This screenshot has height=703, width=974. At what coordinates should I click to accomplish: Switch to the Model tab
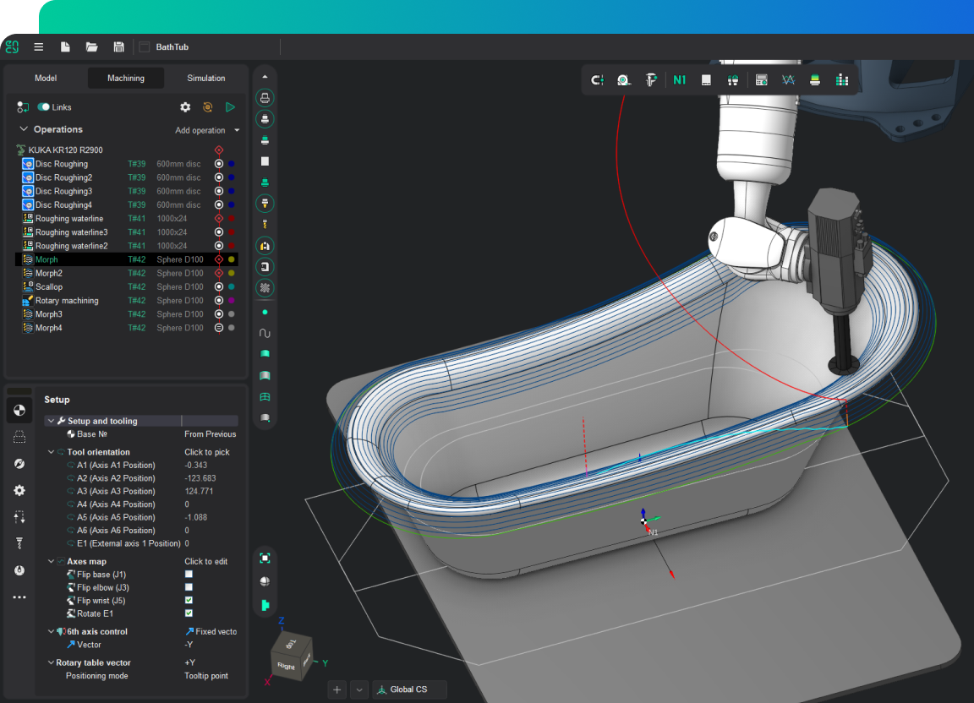pyautogui.click(x=46, y=79)
